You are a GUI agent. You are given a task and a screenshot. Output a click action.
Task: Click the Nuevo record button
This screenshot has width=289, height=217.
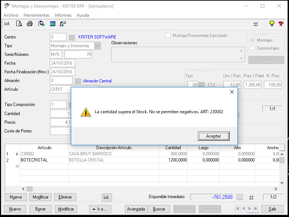pos(15,209)
